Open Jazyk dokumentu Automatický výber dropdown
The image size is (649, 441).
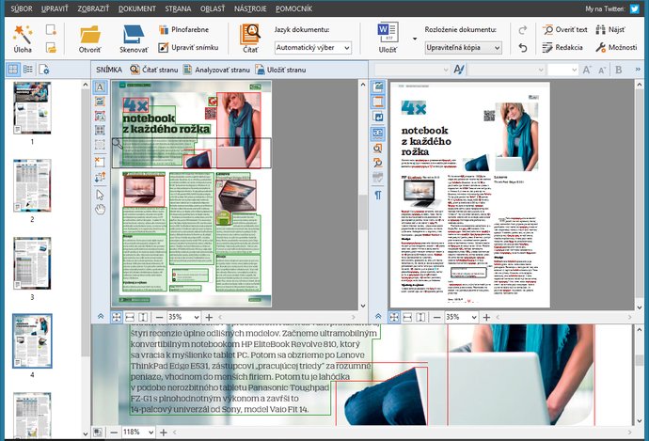tap(313, 48)
